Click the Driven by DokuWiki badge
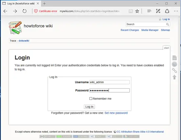This screenshot has width=181, height=140. click(x=131, y=136)
